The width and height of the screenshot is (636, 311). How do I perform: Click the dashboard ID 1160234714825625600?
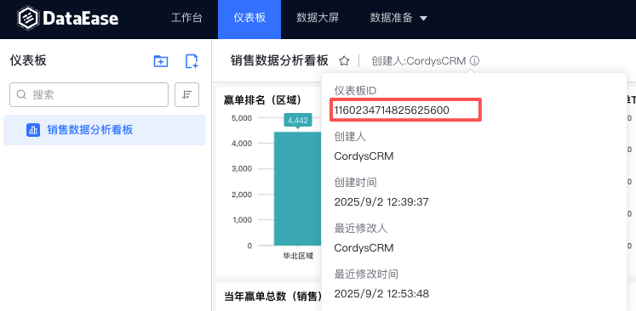(x=392, y=110)
